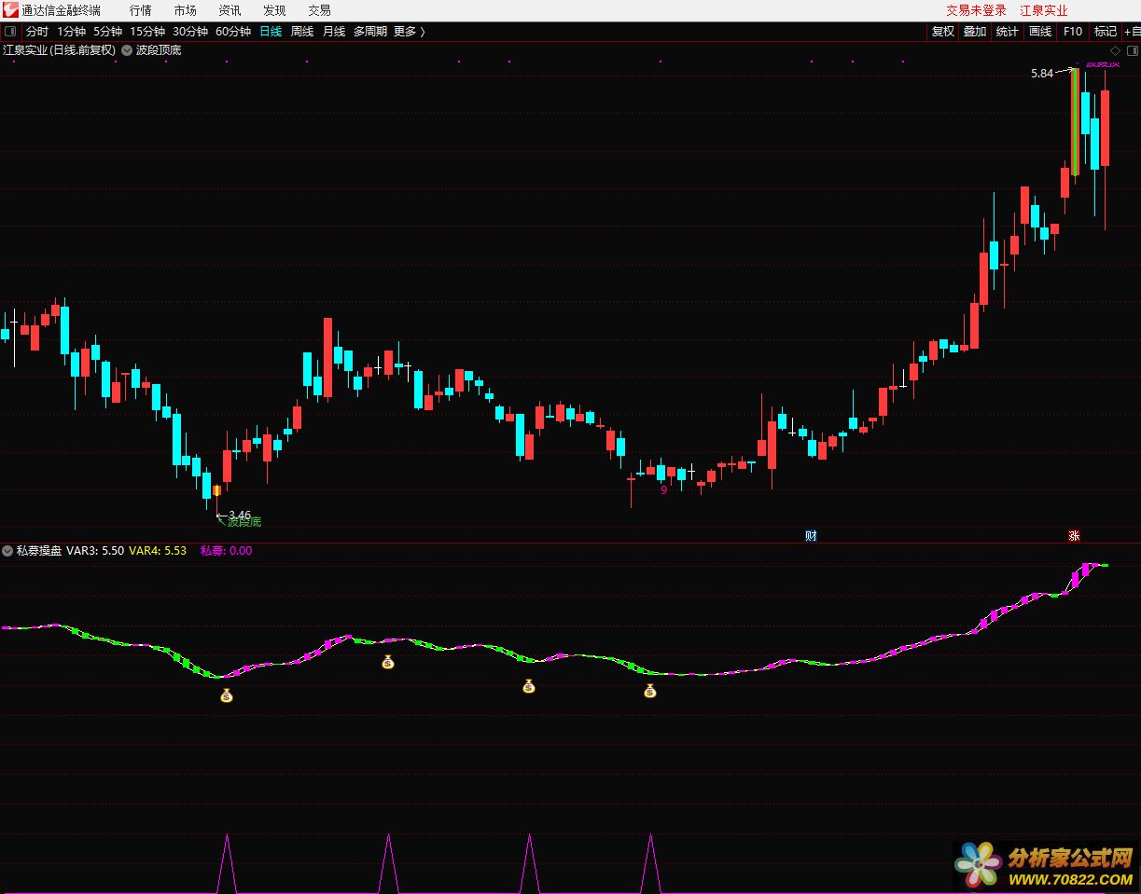
Task: Click the VAR4: 5.53 value
Action: pyautogui.click(x=158, y=551)
